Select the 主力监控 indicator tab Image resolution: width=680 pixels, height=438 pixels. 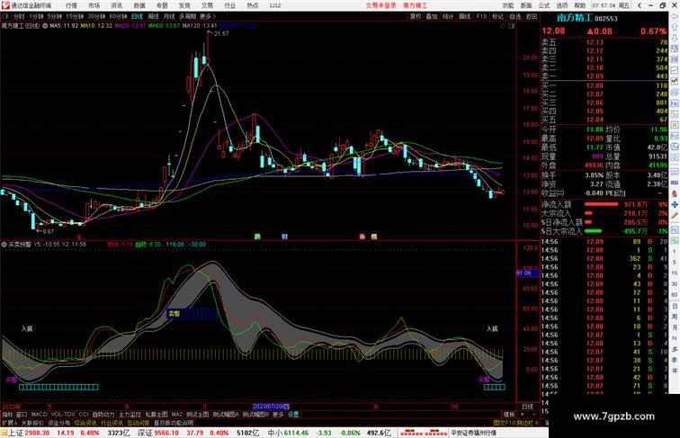[x=130, y=415]
